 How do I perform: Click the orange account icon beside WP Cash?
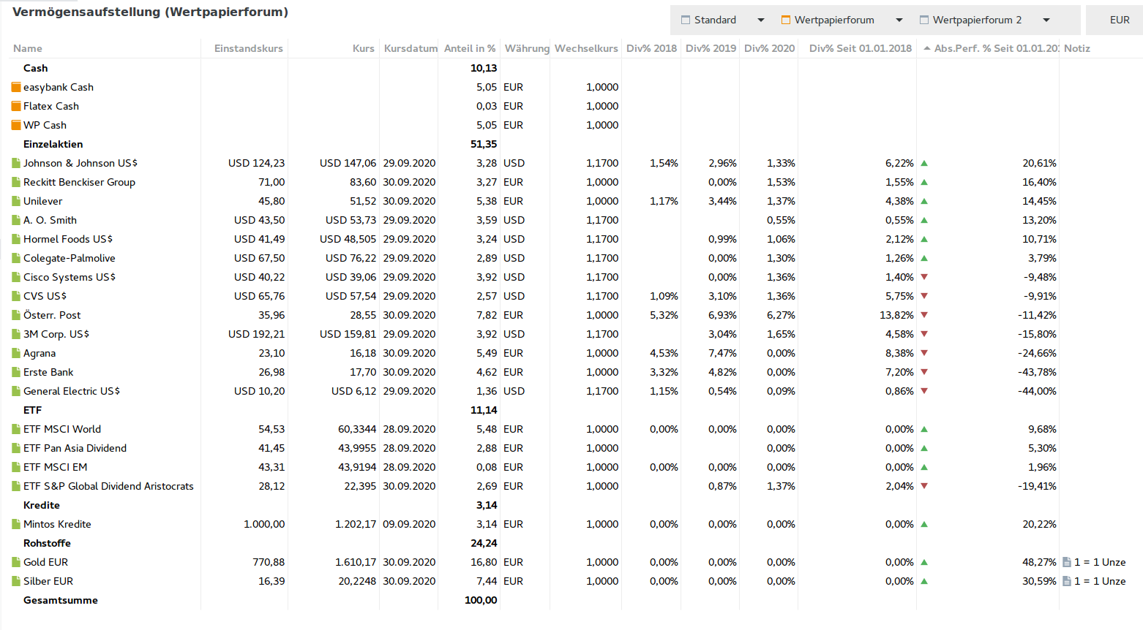coord(16,125)
